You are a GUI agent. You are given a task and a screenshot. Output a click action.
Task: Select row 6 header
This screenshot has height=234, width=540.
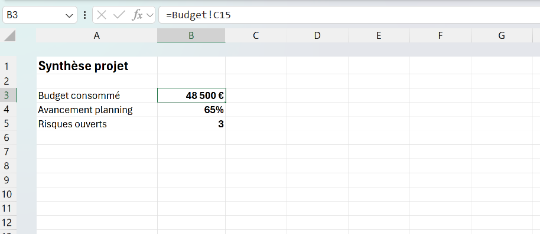[x=8, y=137]
